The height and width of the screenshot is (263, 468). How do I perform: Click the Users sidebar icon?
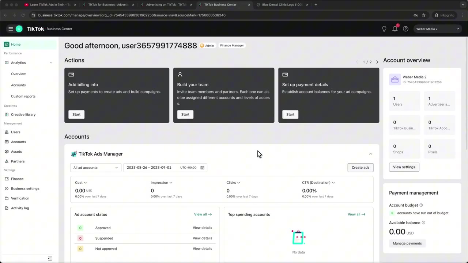click(x=7, y=132)
